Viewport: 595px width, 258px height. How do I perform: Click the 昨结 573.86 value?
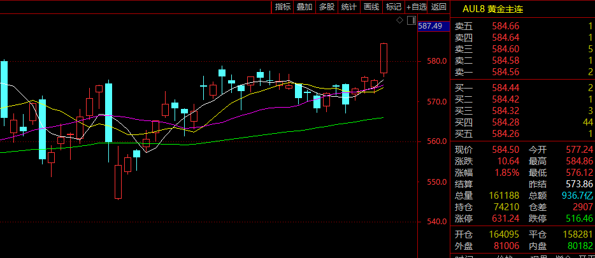coord(579,184)
